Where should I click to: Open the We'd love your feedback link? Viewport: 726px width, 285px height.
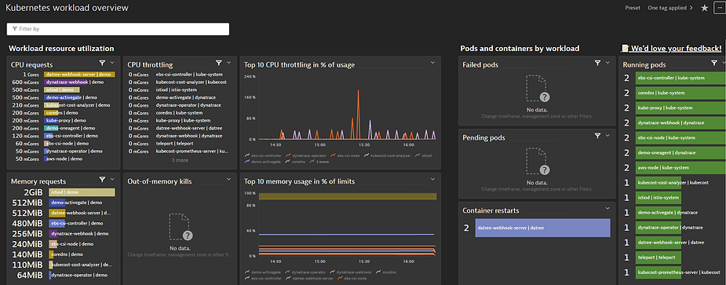coord(671,48)
